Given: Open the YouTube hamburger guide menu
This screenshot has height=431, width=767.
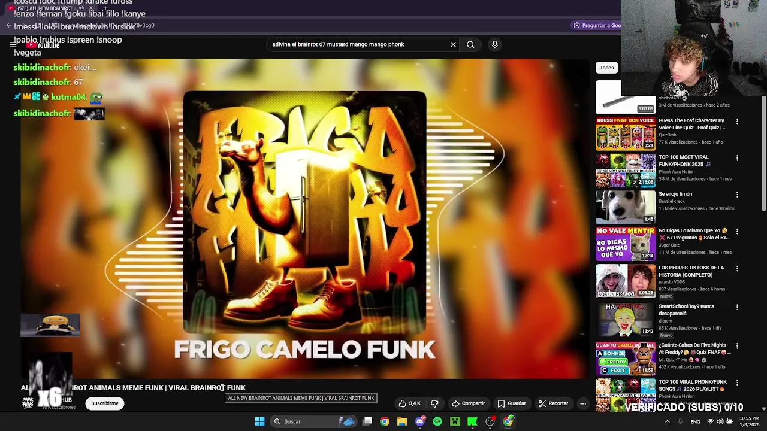Looking at the screenshot, I should click(x=13, y=44).
